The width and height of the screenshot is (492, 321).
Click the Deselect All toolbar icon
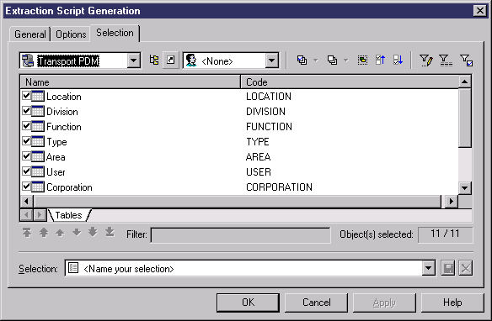pos(332,60)
